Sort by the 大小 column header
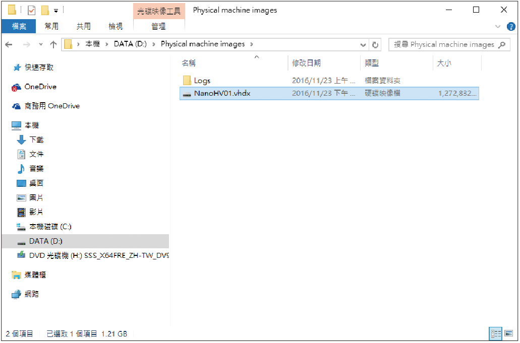The image size is (520, 343). click(x=444, y=63)
